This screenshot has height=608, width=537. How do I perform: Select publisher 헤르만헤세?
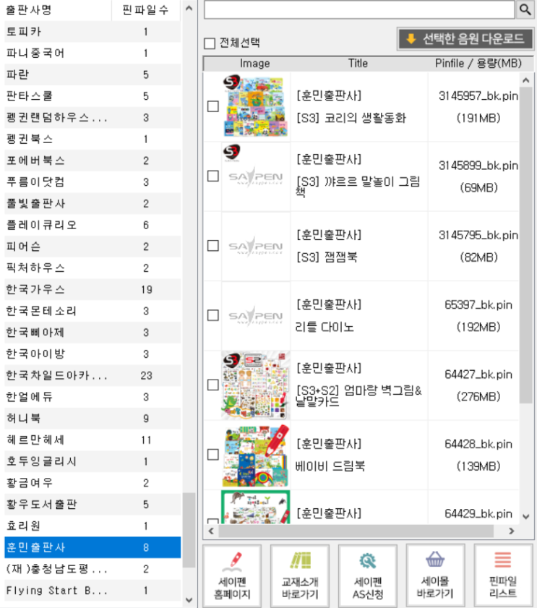tap(93, 440)
